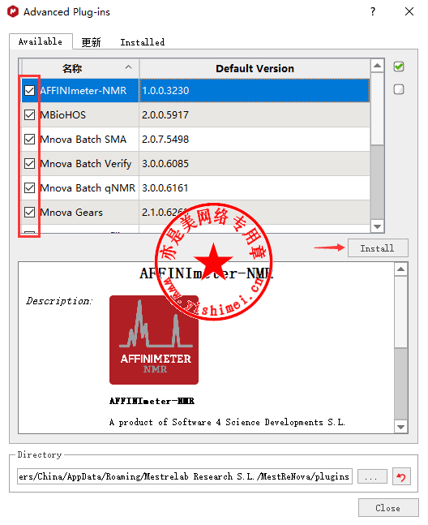Image resolution: width=428 pixels, height=525 pixels.
Task: Close the Advanced Plug-ins dialog window
Action: click(x=409, y=11)
